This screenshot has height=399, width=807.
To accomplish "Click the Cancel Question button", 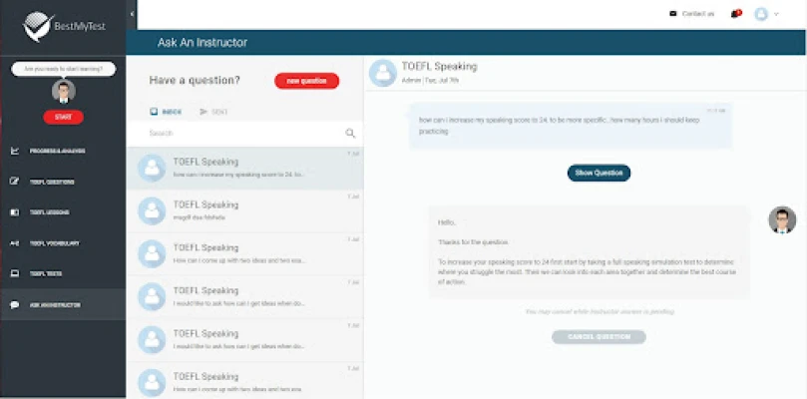I will pos(599,337).
